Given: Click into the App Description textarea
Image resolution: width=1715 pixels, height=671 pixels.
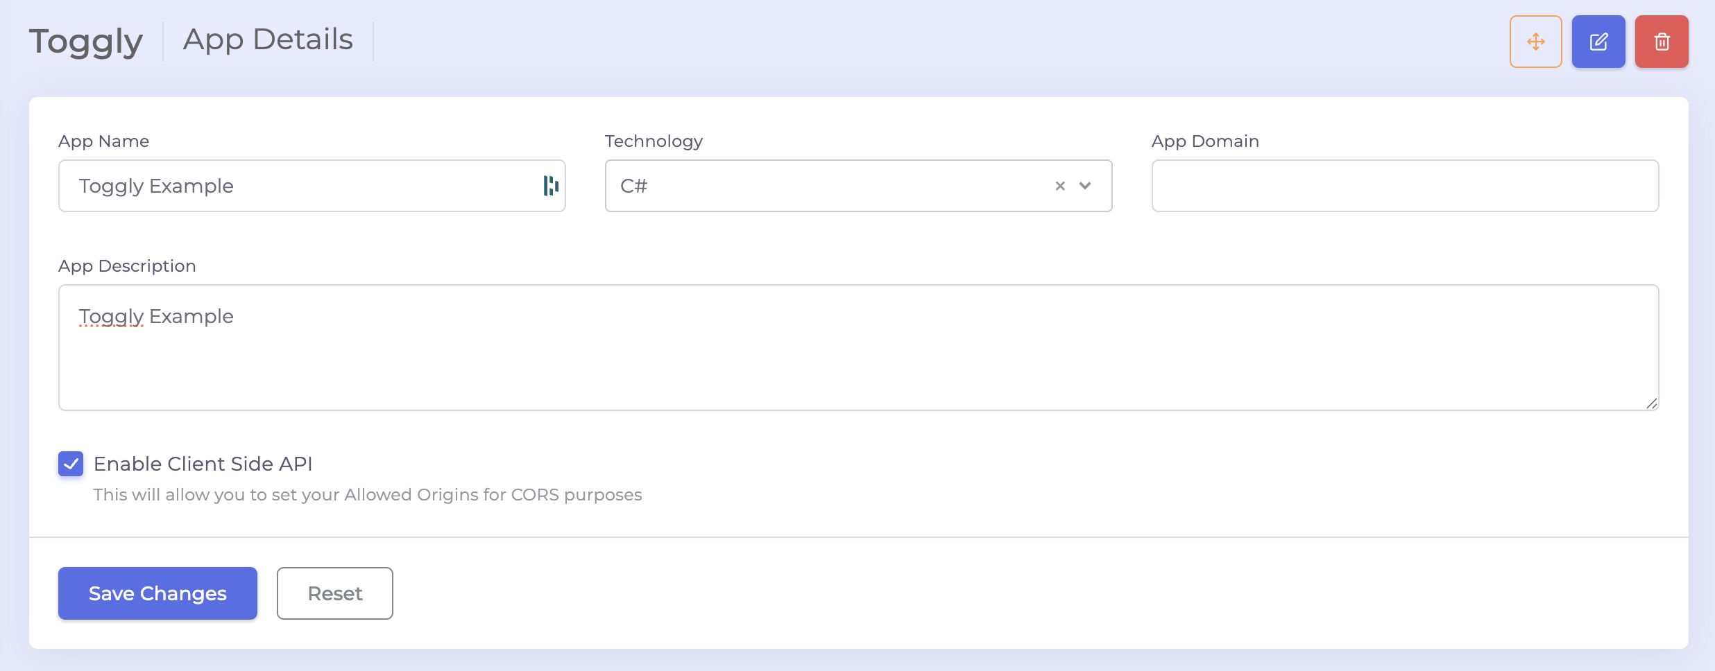Looking at the screenshot, I should pos(859,347).
